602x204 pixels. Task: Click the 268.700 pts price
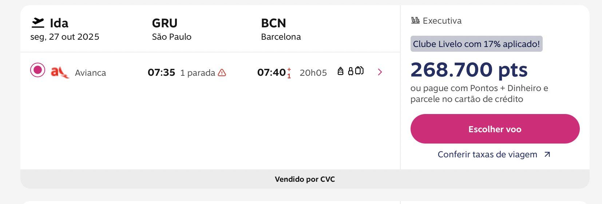469,70
